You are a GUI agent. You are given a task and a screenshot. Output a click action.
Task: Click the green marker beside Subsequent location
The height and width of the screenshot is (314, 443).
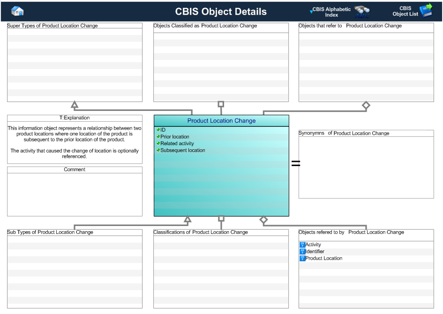[158, 150]
